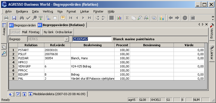Open the Hjälp menu
Screen dimensions: 216x103
click(x=111, y=11)
